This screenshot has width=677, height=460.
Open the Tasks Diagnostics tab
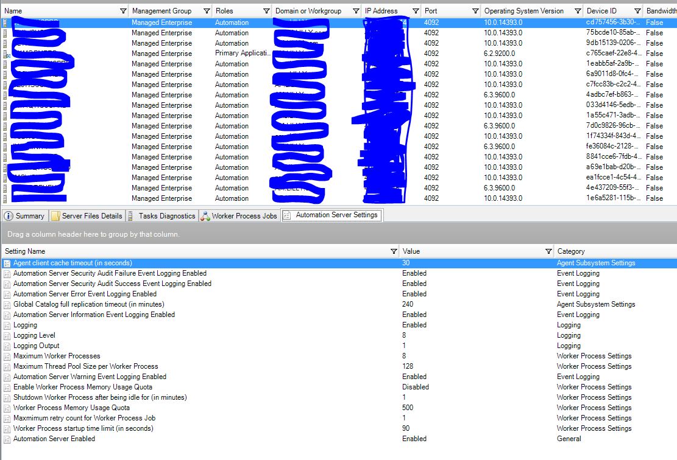point(162,216)
